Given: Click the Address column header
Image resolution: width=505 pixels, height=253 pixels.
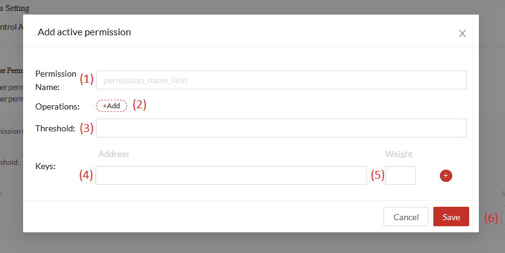Looking at the screenshot, I should pos(114,154).
